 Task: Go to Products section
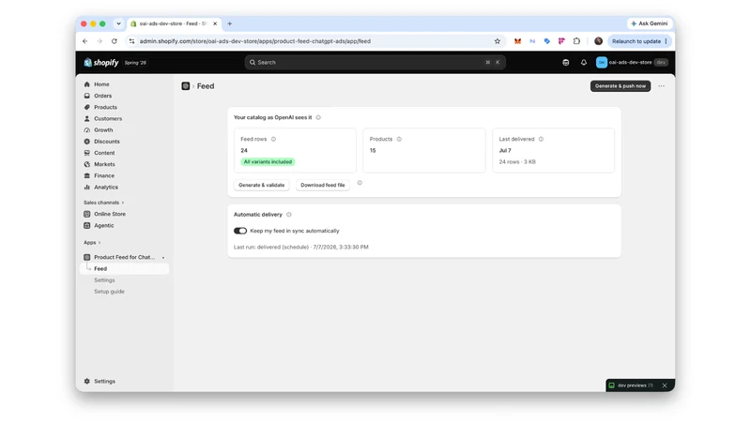click(x=105, y=107)
